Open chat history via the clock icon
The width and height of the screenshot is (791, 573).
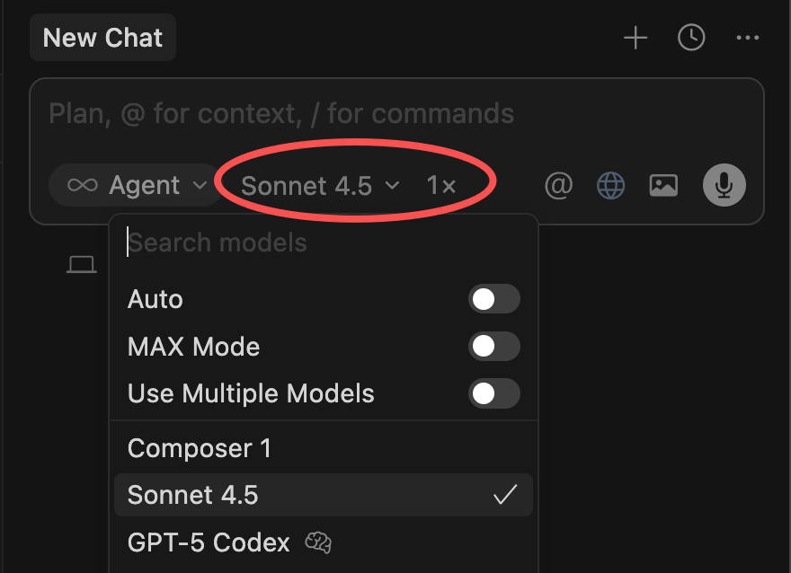[690, 38]
